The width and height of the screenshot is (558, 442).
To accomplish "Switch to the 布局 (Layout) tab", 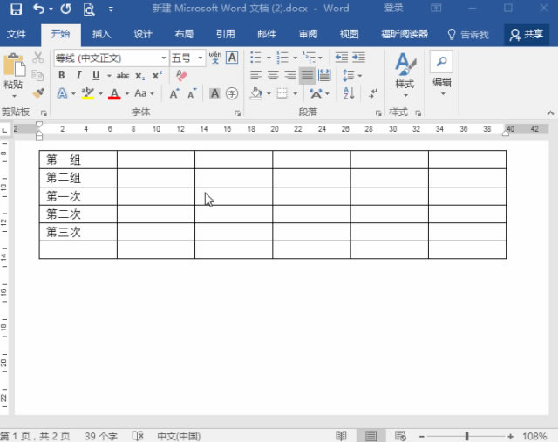I will pos(184,34).
